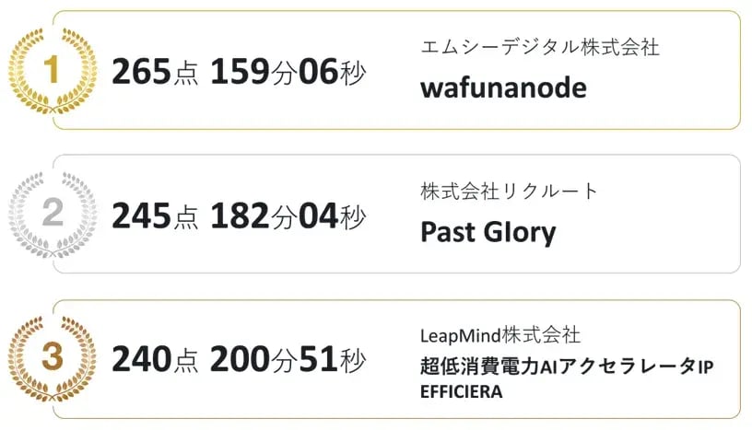
Task: Select the 240点 score
Action: 155,359
